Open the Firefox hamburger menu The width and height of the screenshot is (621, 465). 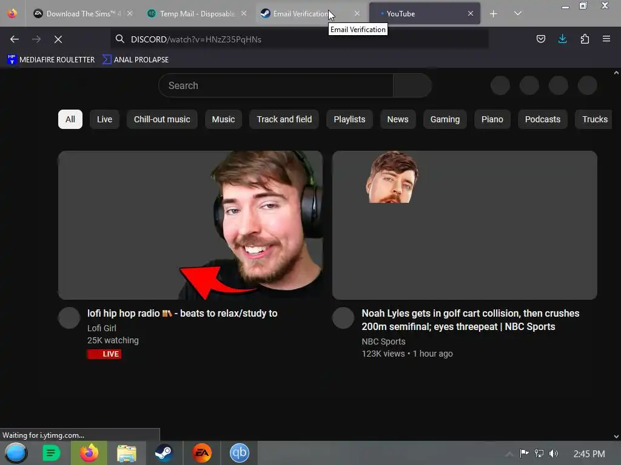pyautogui.click(x=606, y=39)
